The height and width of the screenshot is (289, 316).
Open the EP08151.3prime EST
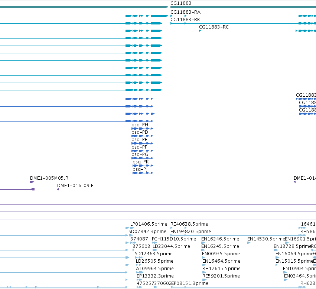(x=189, y=284)
